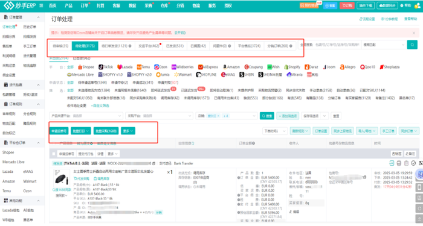423x226 pixels.
Task: Switch to the 已发货(531) tab
Action: point(175,46)
